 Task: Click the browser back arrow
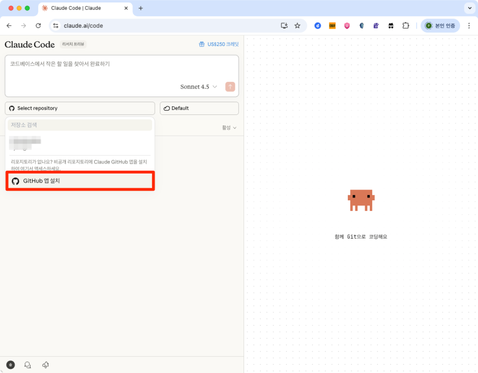click(x=9, y=26)
